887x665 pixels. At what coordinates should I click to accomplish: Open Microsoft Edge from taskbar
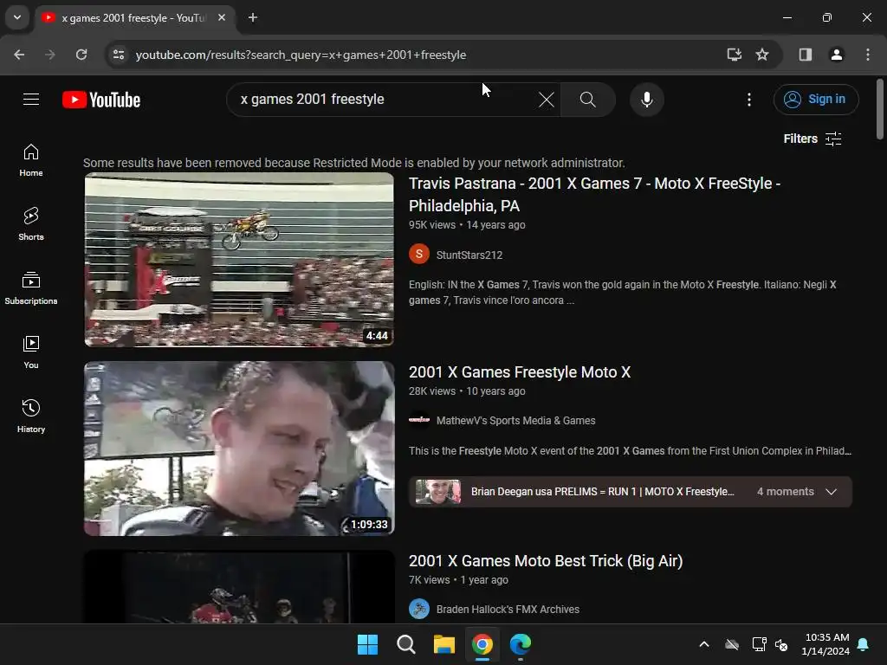pyautogui.click(x=521, y=644)
